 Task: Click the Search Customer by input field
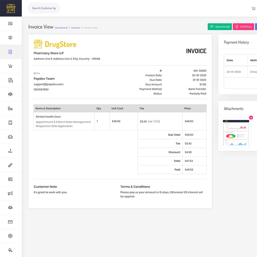tap(44, 8)
